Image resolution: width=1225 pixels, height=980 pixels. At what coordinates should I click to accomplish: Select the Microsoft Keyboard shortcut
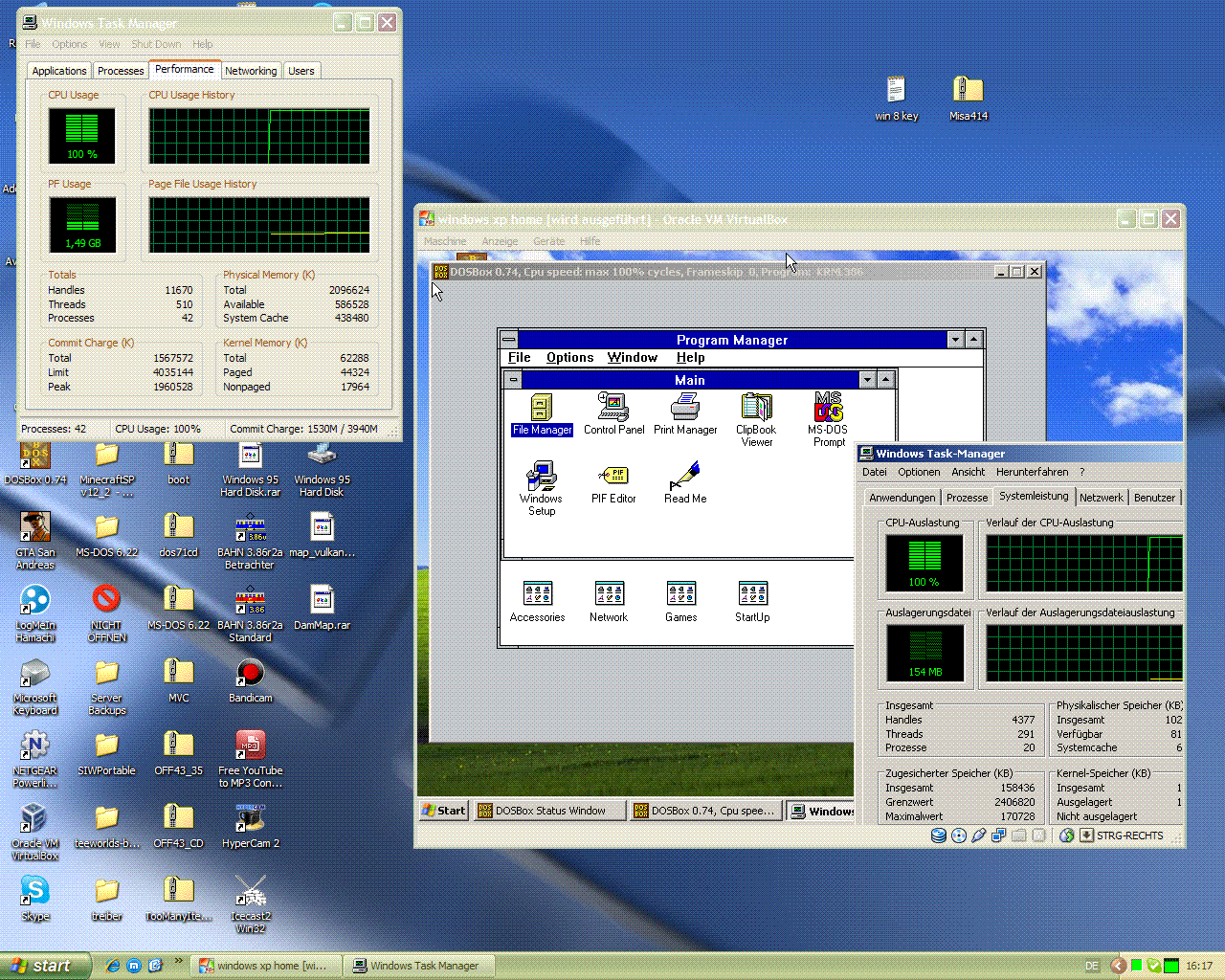35,686
